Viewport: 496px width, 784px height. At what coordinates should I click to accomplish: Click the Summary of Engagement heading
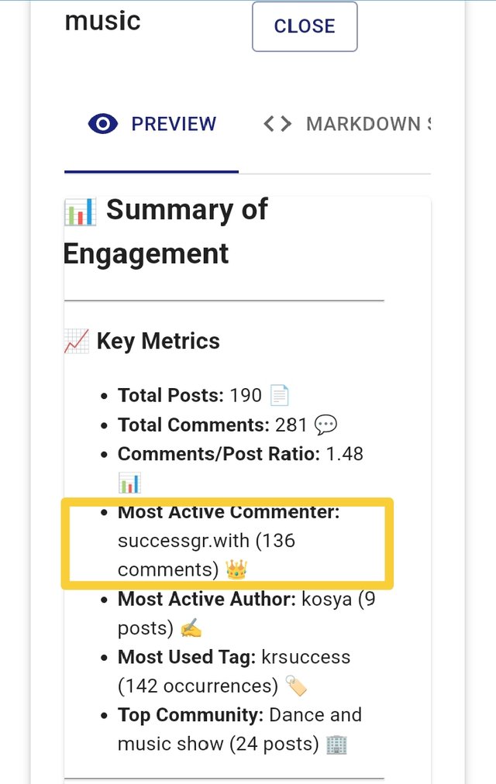tap(166, 231)
